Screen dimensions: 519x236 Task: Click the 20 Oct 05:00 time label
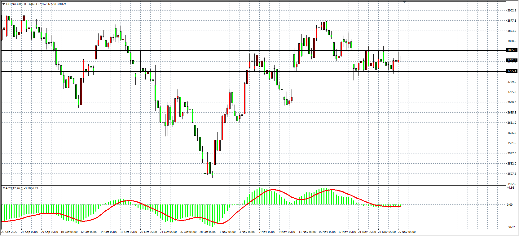[x=148, y=232]
